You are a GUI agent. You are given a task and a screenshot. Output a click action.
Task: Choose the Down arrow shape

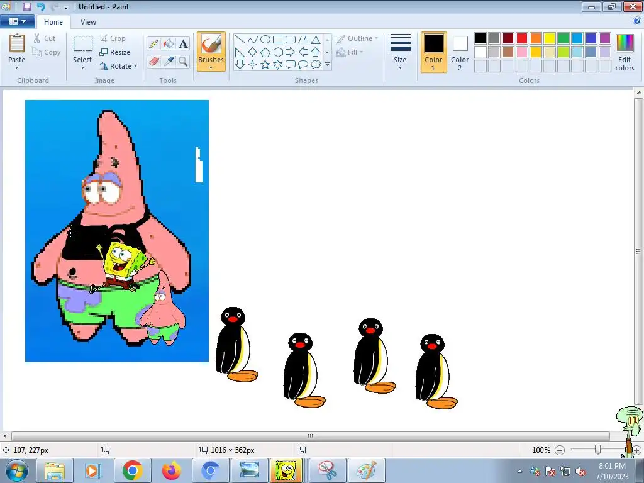(x=240, y=65)
